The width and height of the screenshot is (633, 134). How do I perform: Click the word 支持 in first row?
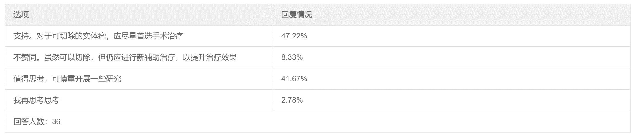21,36
